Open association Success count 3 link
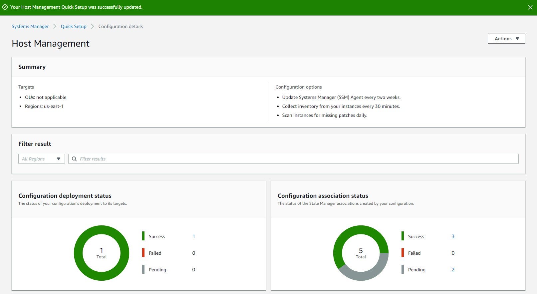Image resolution: width=537 pixels, height=294 pixels. click(x=453, y=236)
